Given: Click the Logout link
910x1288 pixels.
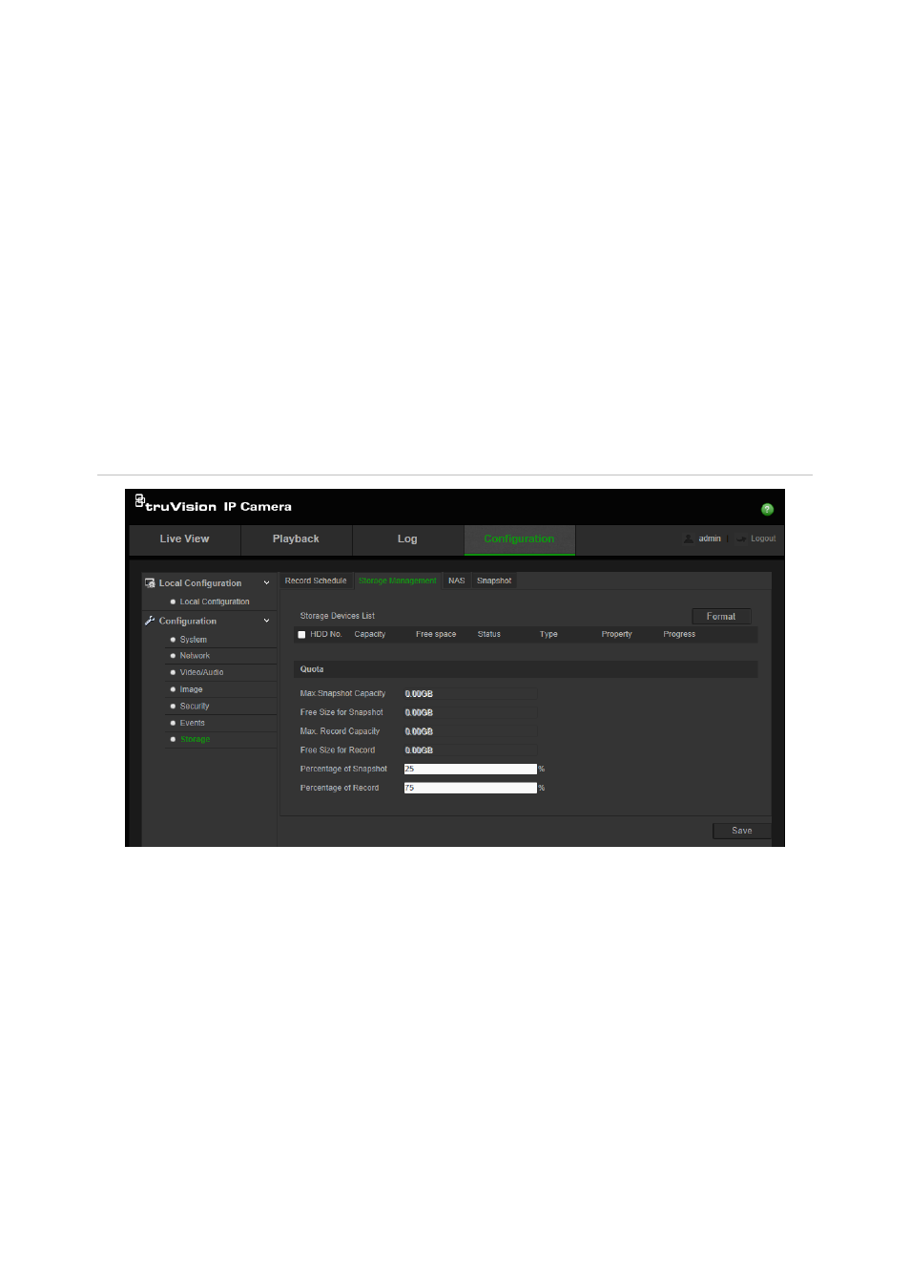Looking at the screenshot, I should click(763, 538).
